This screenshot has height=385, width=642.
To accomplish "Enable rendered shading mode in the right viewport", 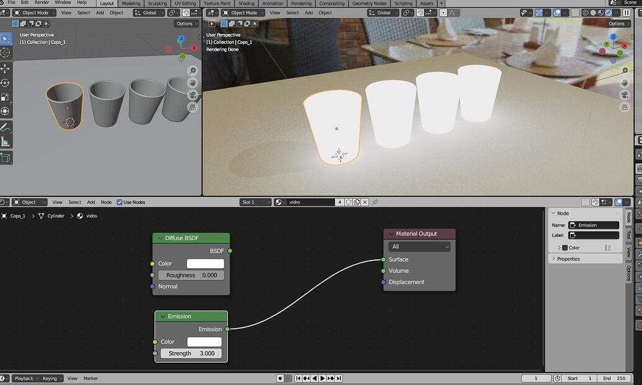I will point(609,12).
